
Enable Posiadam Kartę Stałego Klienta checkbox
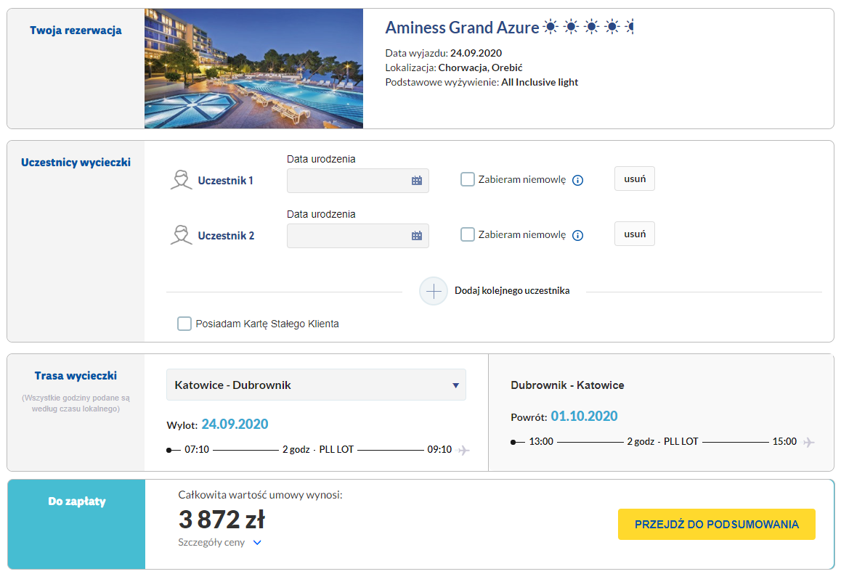pyautogui.click(x=184, y=324)
